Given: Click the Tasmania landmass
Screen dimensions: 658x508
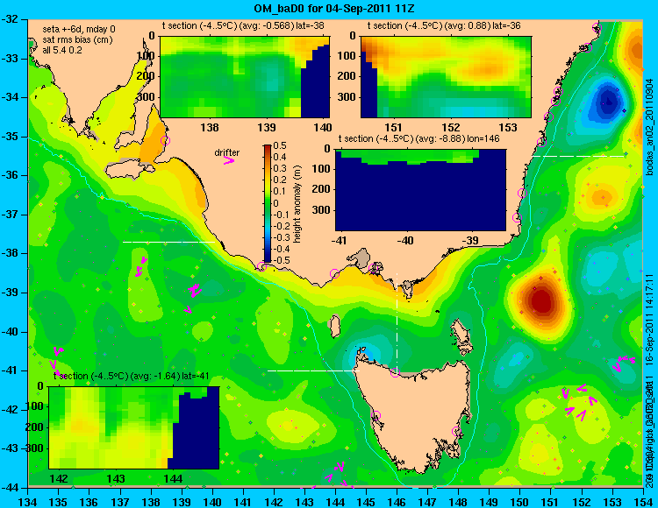Looking at the screenshot, I should click(416, 414).
